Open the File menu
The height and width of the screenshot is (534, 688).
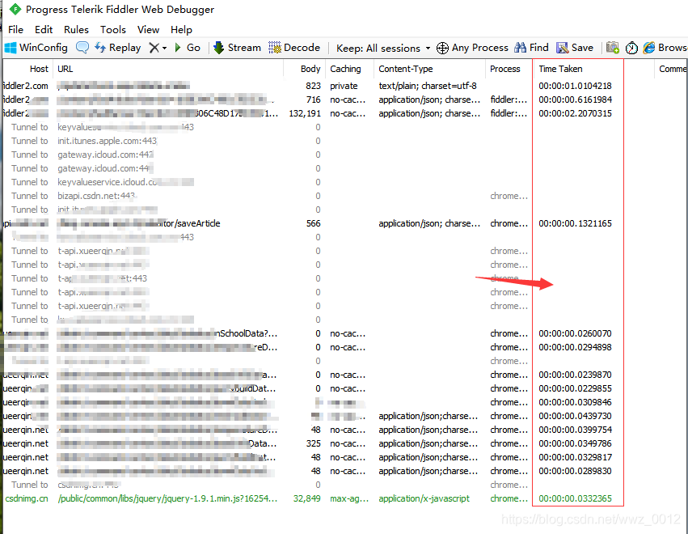pos(16,29)
